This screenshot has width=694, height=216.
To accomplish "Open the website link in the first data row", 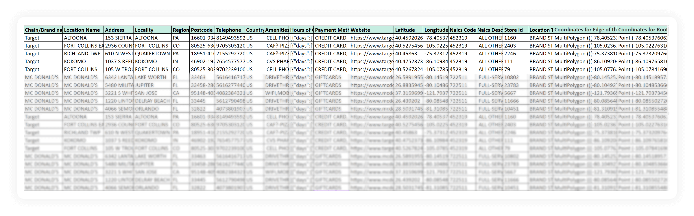I will pos(372,38).
